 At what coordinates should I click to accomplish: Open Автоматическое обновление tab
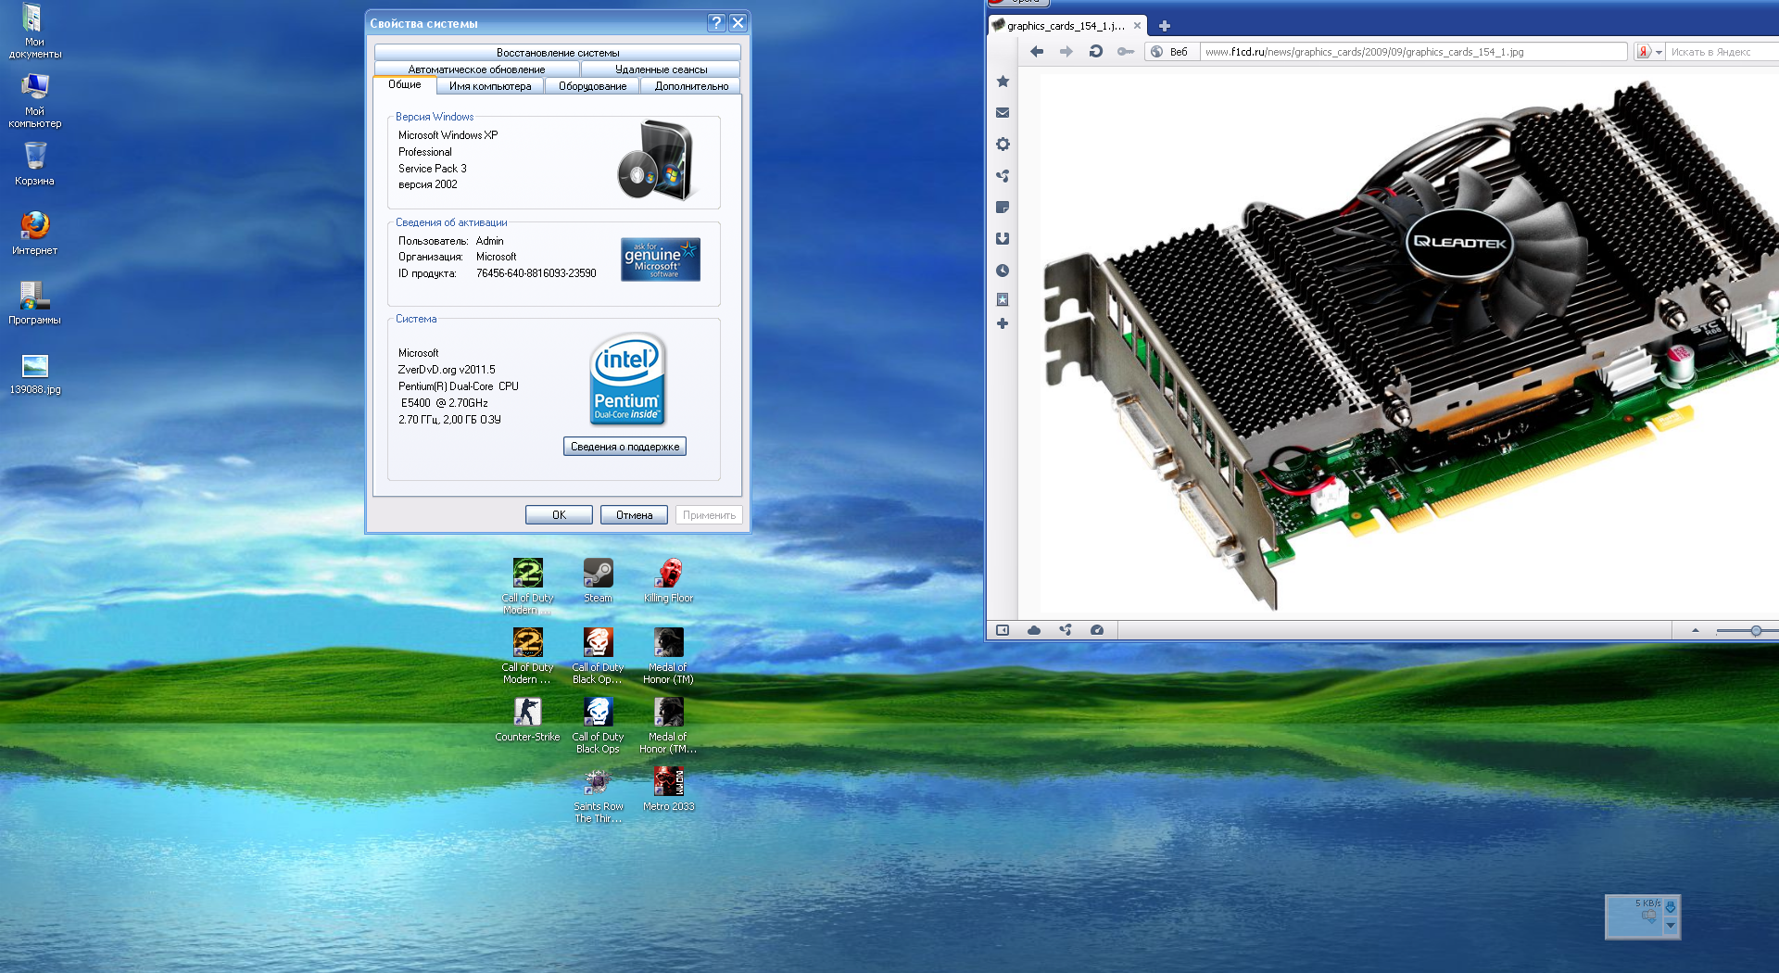click(476, 69)
